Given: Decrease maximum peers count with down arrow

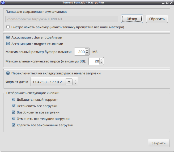Looking at the screenshot, I should tap(101, 62).
